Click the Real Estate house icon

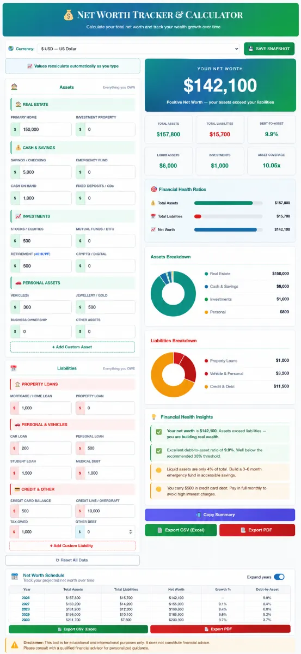pyautogui.click(x=19, y=104)
